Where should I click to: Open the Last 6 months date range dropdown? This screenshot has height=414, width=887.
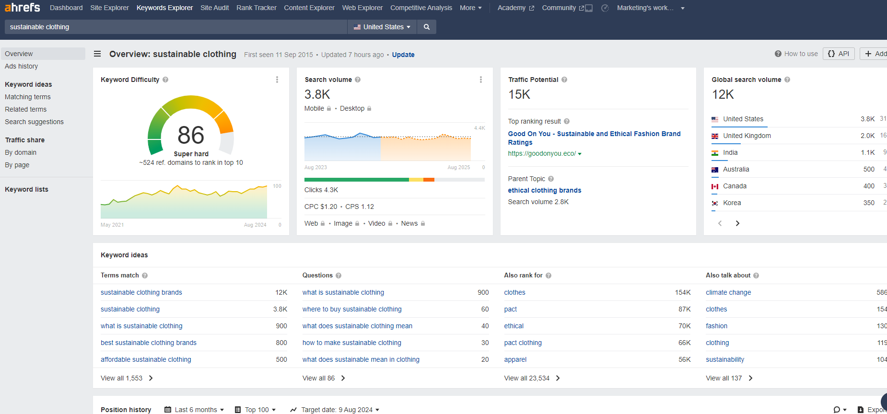click(194, 410)
